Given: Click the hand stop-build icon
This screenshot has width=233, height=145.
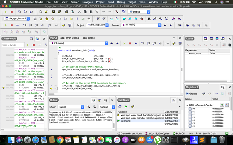Looking at the screenshot, I should click(89, 19).
